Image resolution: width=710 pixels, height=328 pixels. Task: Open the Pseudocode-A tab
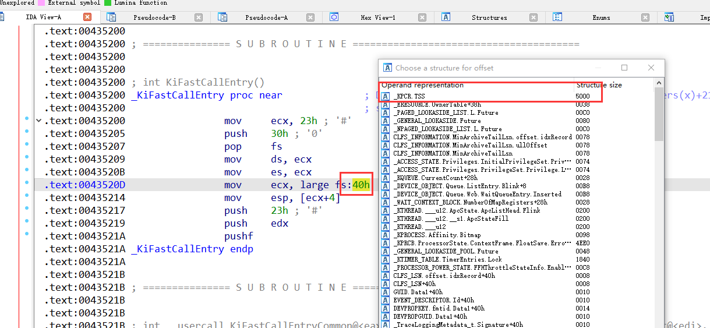pos(266,17)
